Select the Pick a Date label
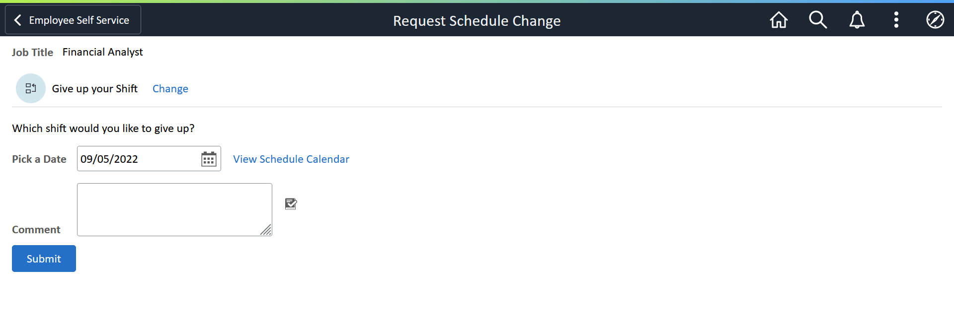The width and height of the screenshot is (954, 328). (x=39, y=159)
